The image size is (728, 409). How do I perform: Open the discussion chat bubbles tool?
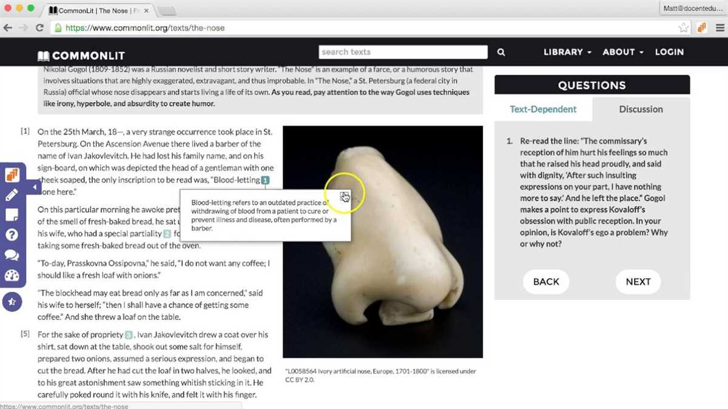pyautogui.click(x=12, y=255)
